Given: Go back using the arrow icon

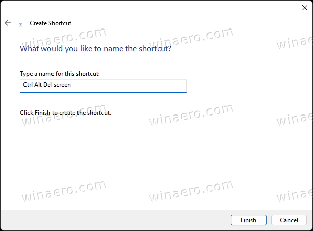Looking at the screenshot, I should coord(8,23).
